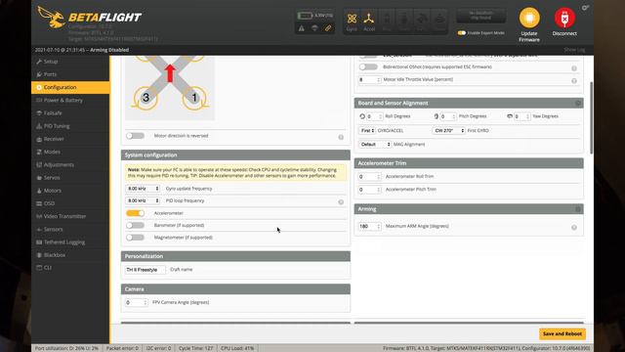Image resolution: width=625 pixels, height=352 pixels.
Task: Click the Update Firmware icon
Action: [529, 18]
